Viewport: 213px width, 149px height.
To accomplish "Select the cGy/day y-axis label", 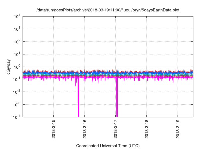I will click(x=8, y=67).
